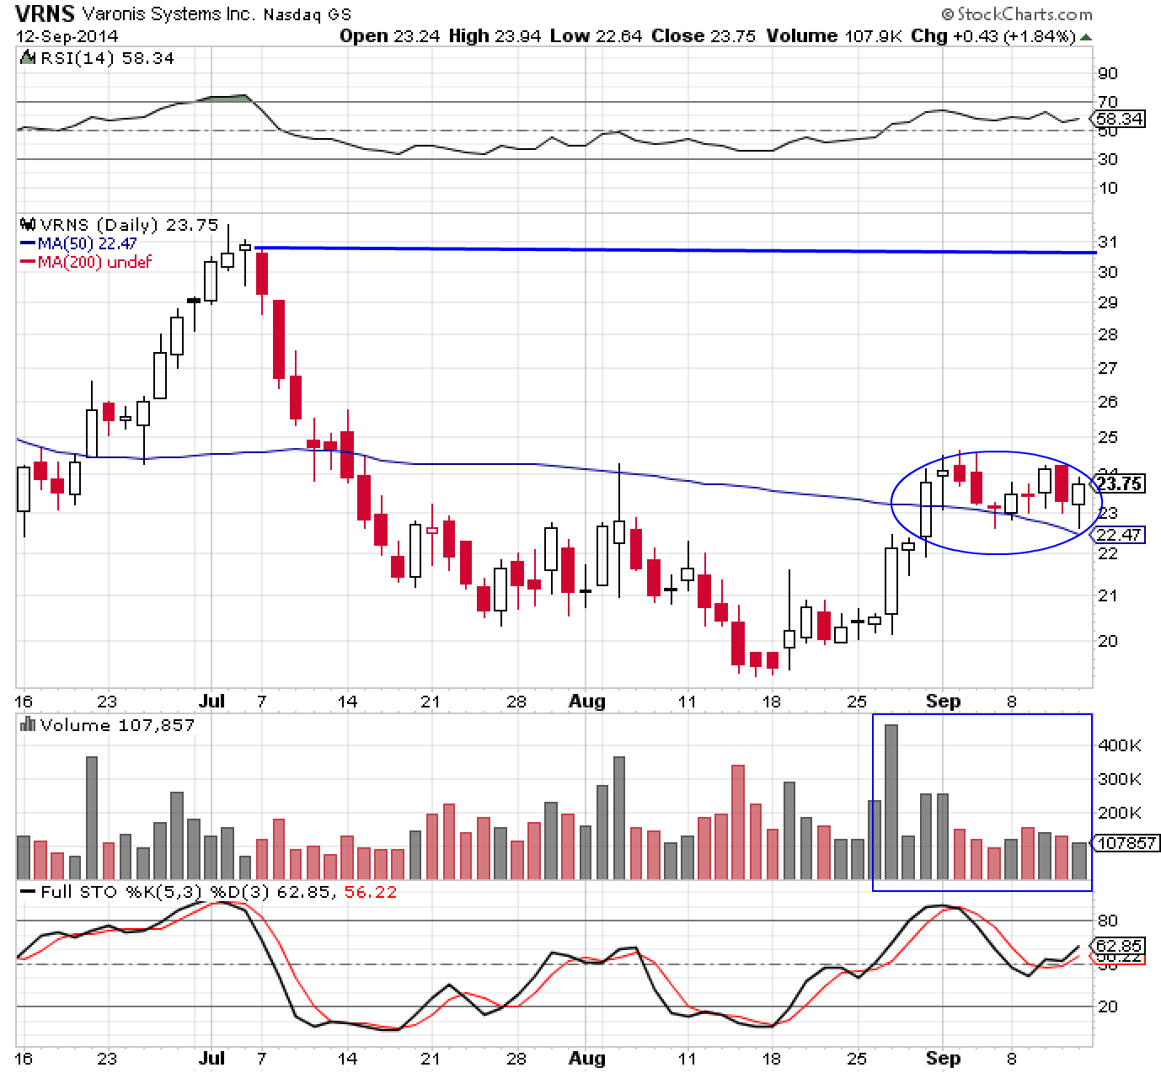Click the red MA(200) legend dash
The height and width of the screenshot is (1073, 1161).
coord(27,262)
